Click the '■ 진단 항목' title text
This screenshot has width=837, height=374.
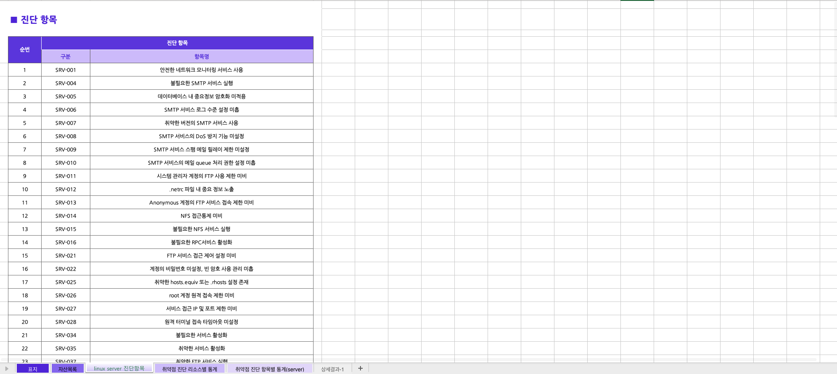(x=34, y=20)
